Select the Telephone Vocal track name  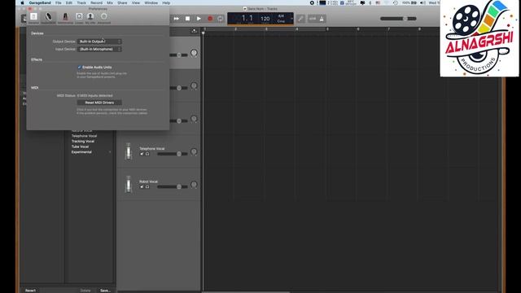152,148
